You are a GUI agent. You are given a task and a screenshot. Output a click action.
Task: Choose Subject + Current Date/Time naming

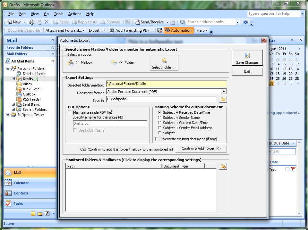click(x=160, y=123)
